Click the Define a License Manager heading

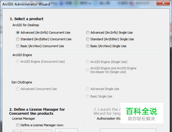(37, 111)
